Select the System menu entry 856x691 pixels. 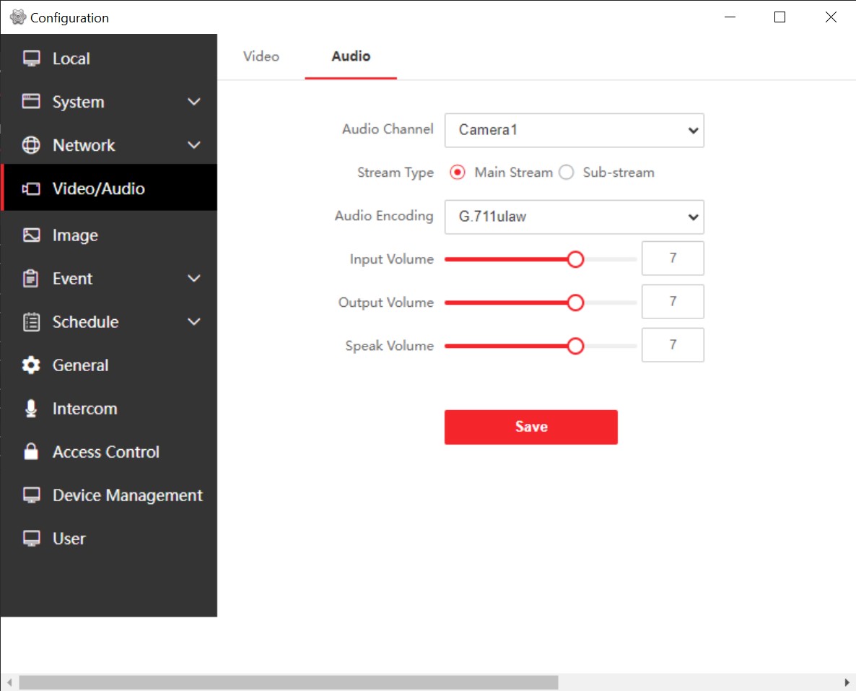pos(77,101)
